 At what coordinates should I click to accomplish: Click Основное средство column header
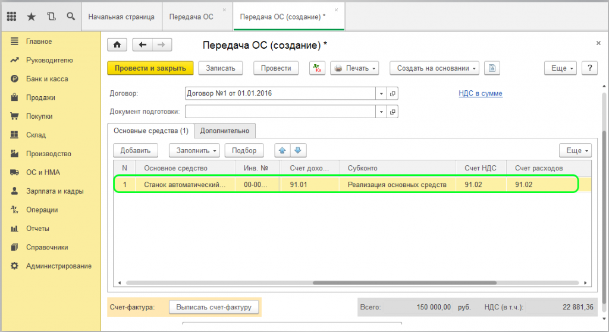[x=185, y=168]
